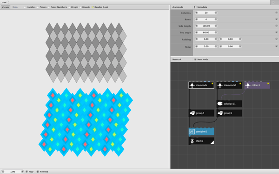Increase the Columns value with right arrow
The height and width of the screenshot is (174, 279).
216,13
